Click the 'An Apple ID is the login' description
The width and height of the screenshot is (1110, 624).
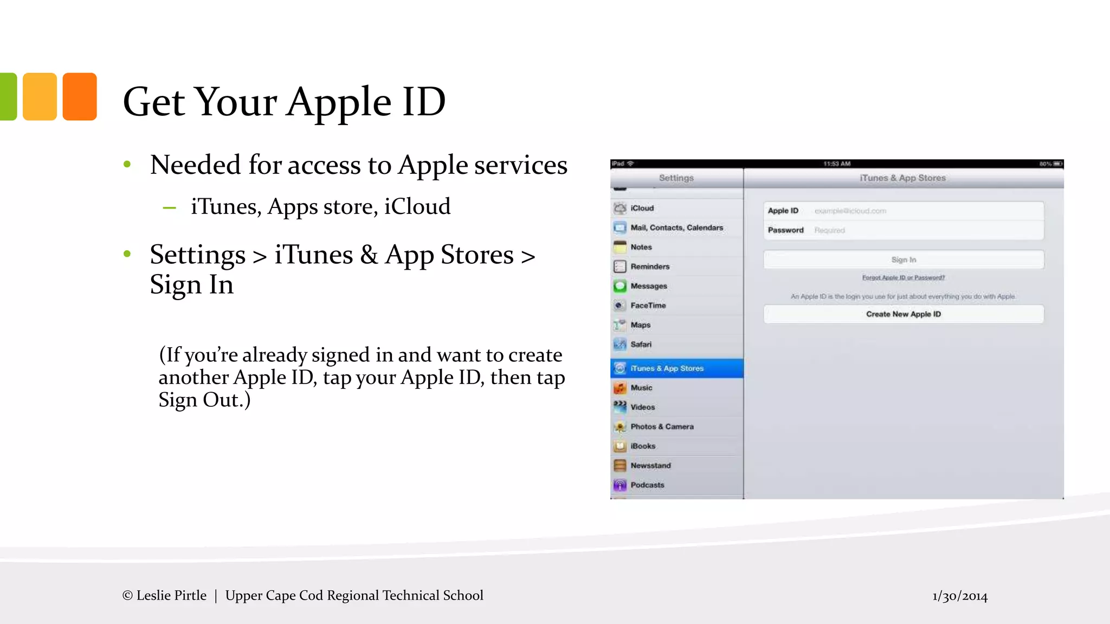(x=904, y=296)
